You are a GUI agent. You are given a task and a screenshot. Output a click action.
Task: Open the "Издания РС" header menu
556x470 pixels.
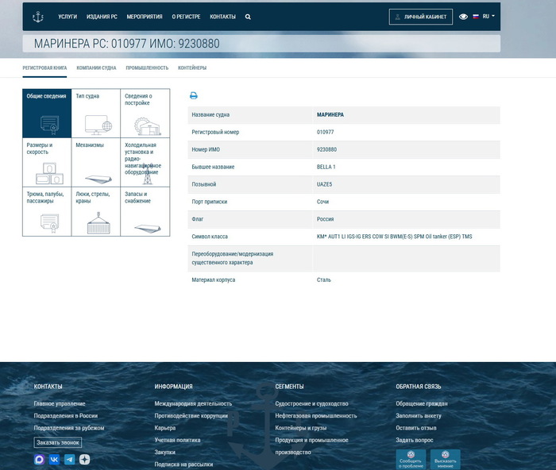point(102,17)
